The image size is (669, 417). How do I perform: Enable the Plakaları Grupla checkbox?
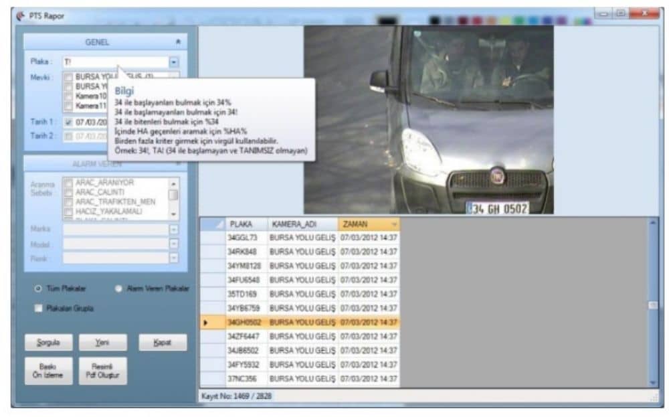click(x=38, y=309)
